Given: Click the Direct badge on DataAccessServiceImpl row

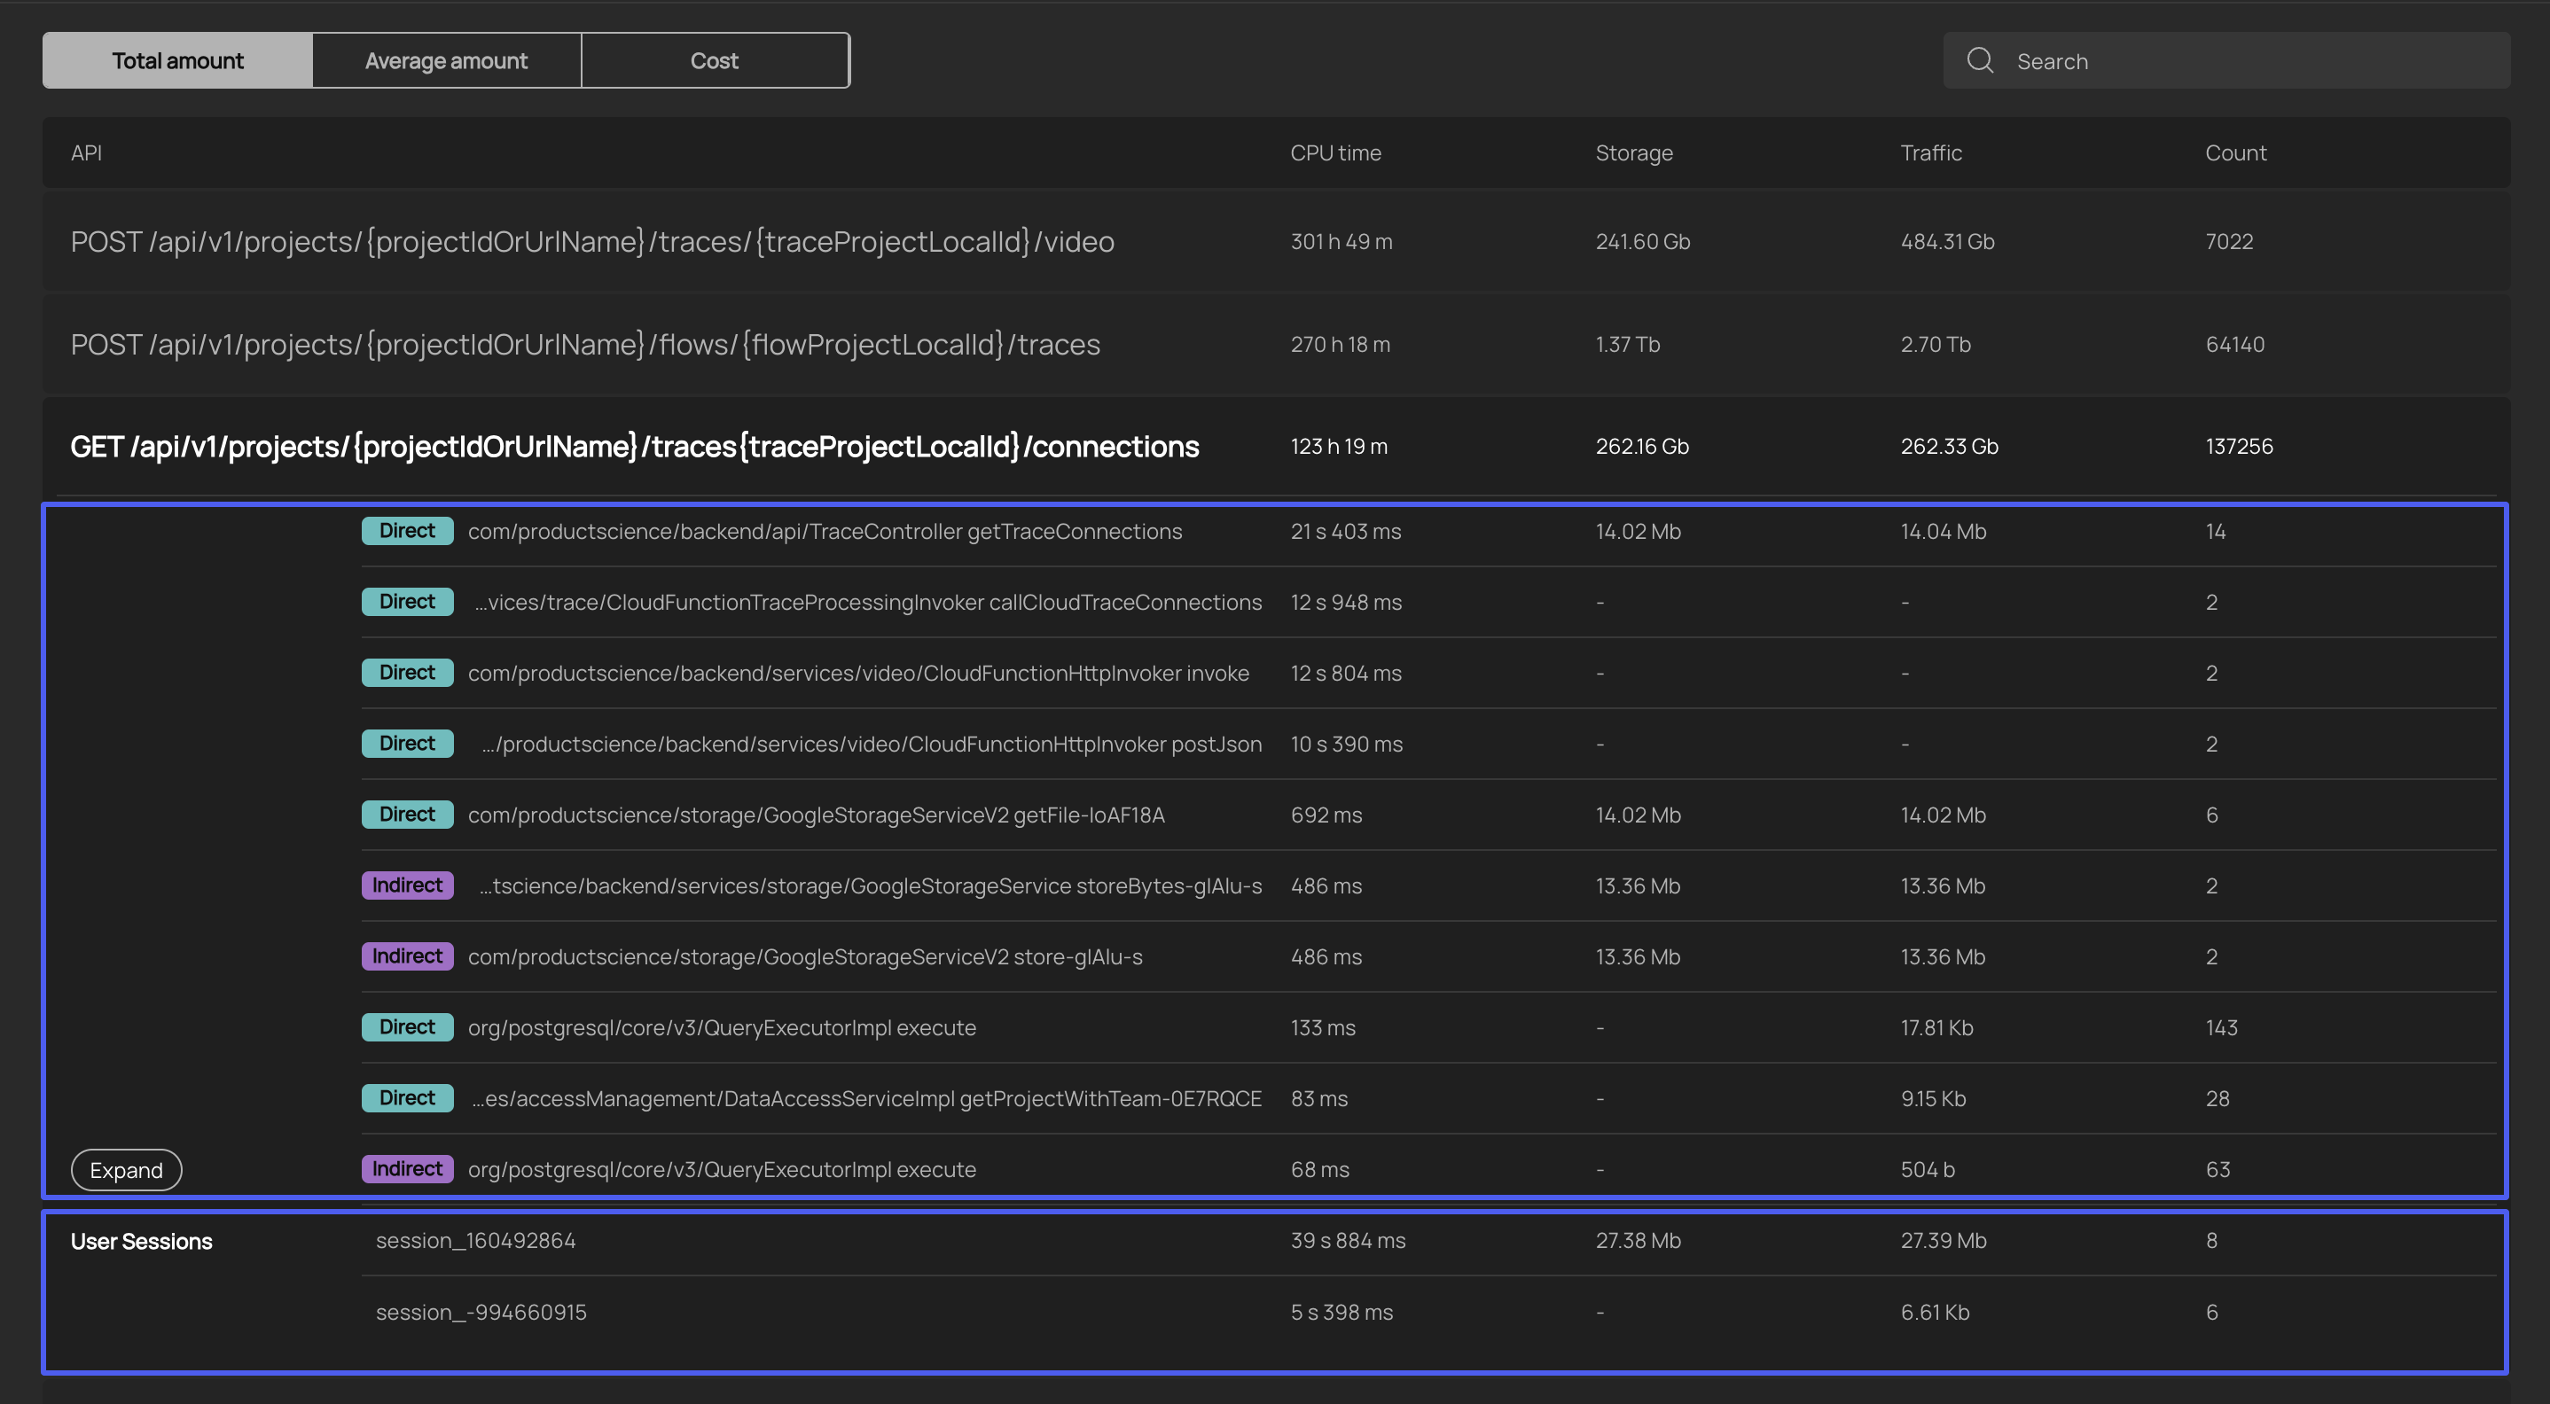Looking at the screenshot, I should point(406,1098).
